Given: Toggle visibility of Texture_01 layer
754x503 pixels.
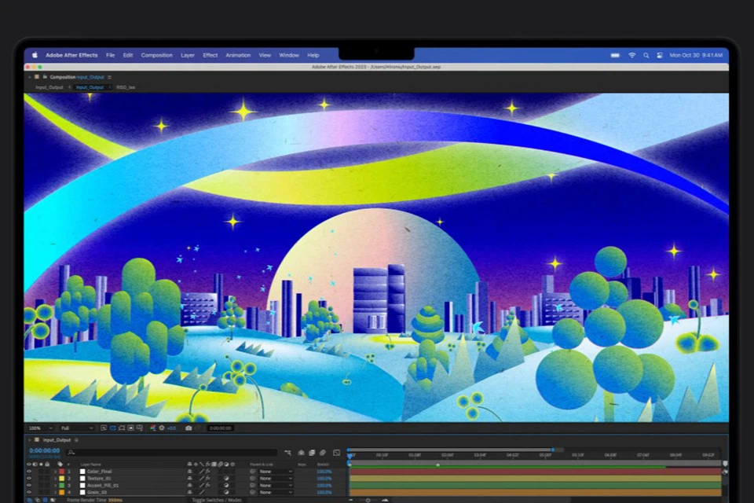Looking at the screenshot, I should 30,478.
